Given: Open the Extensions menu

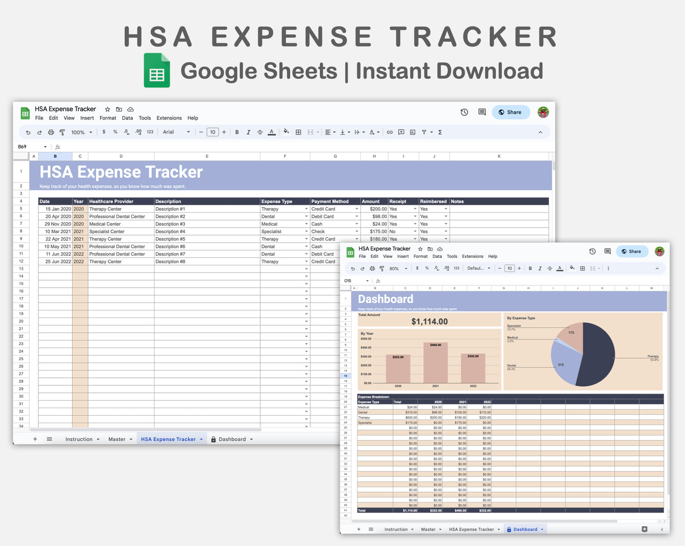Looking at the screenshot, I should click(169, 118).
